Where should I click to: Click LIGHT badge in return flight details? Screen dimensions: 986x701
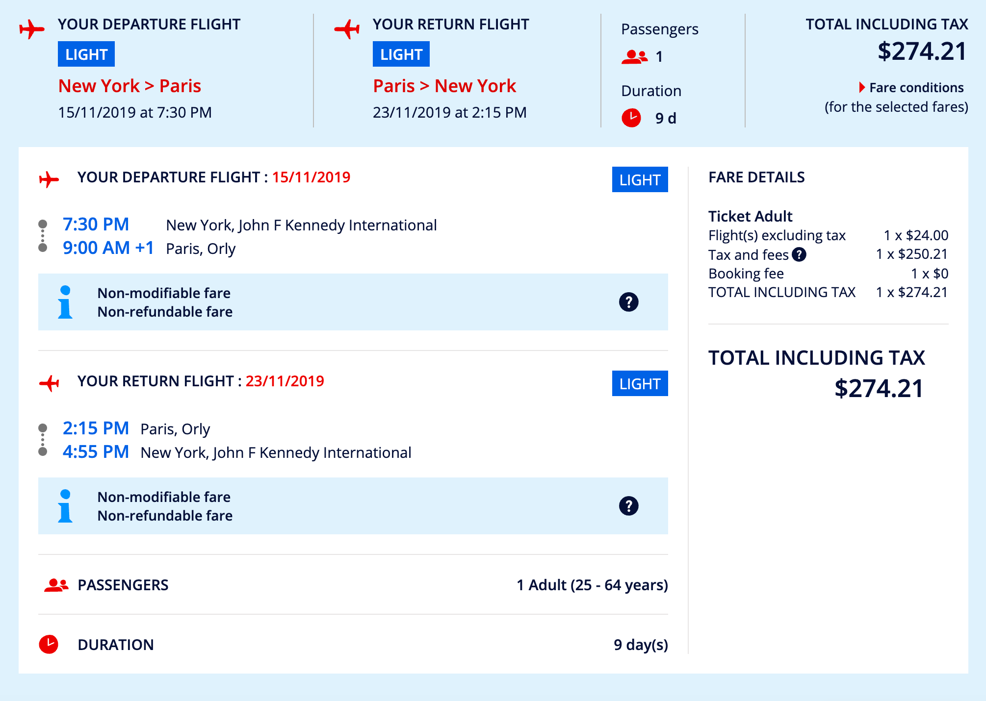(640, 384)
